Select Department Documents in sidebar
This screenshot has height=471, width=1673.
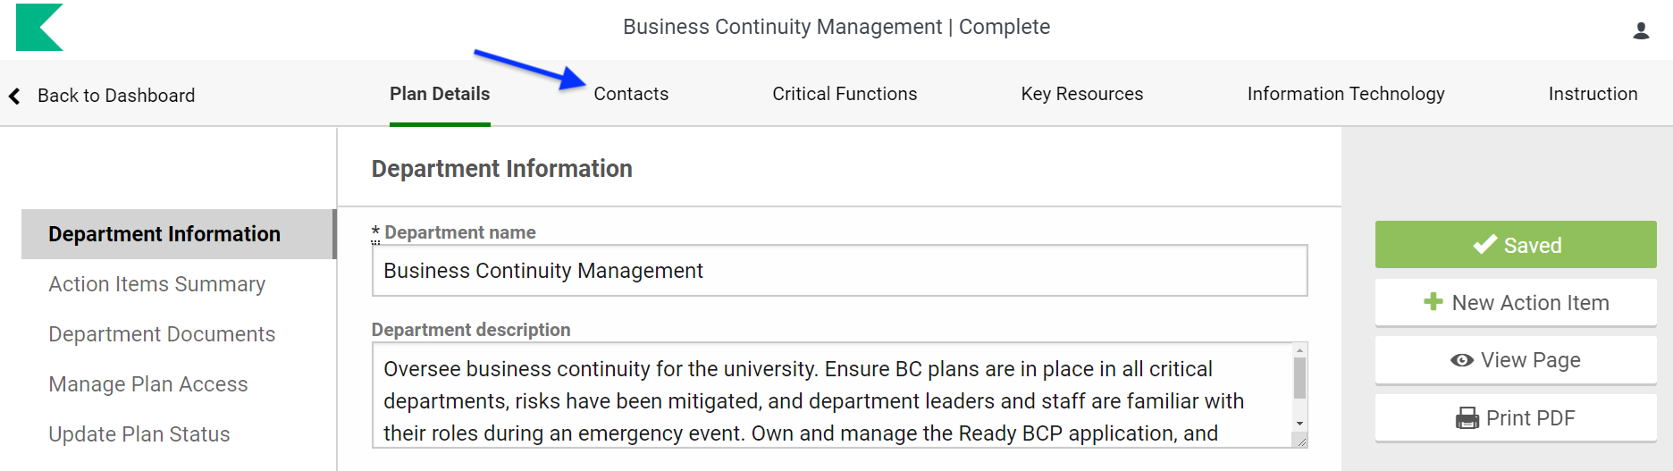(x=162, y=334)
